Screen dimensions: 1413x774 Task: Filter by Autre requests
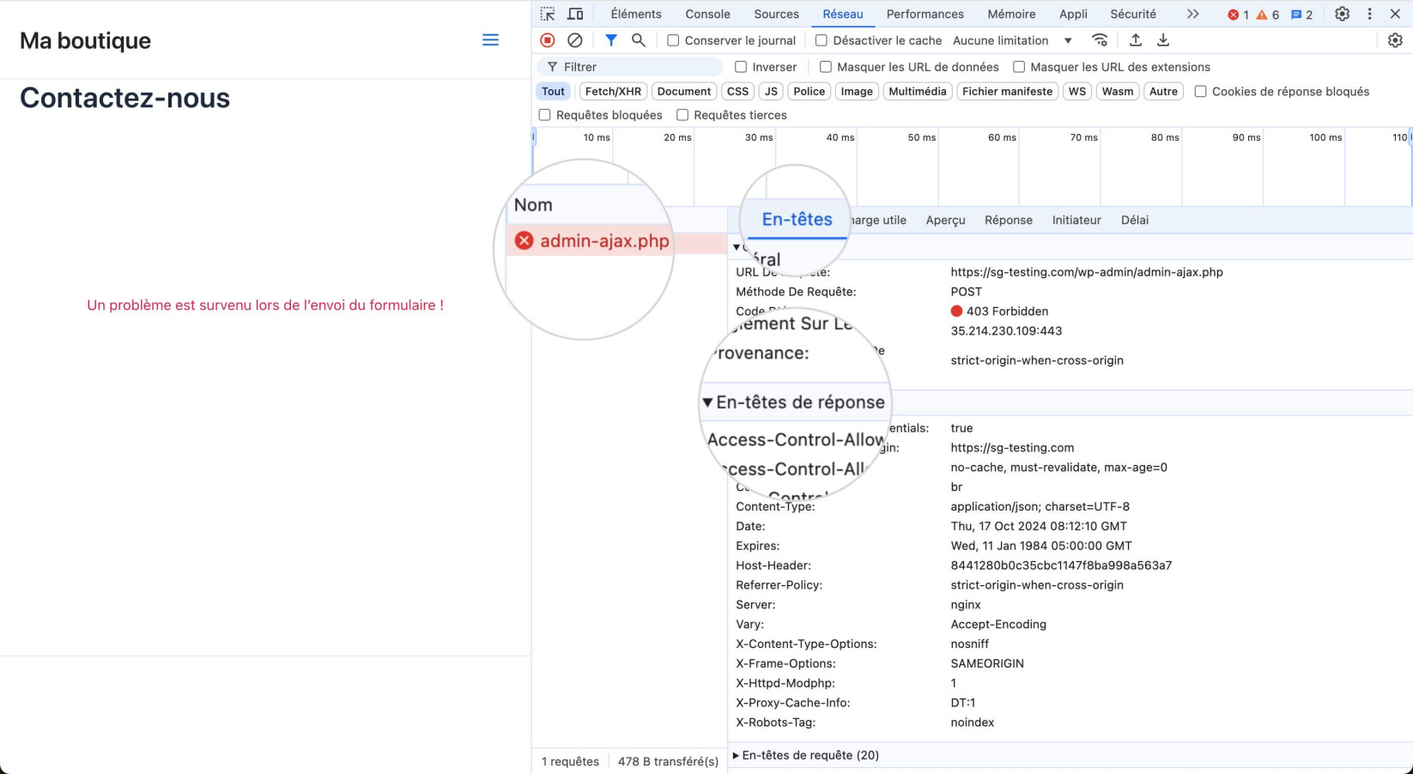click(x=1163, y=91)
